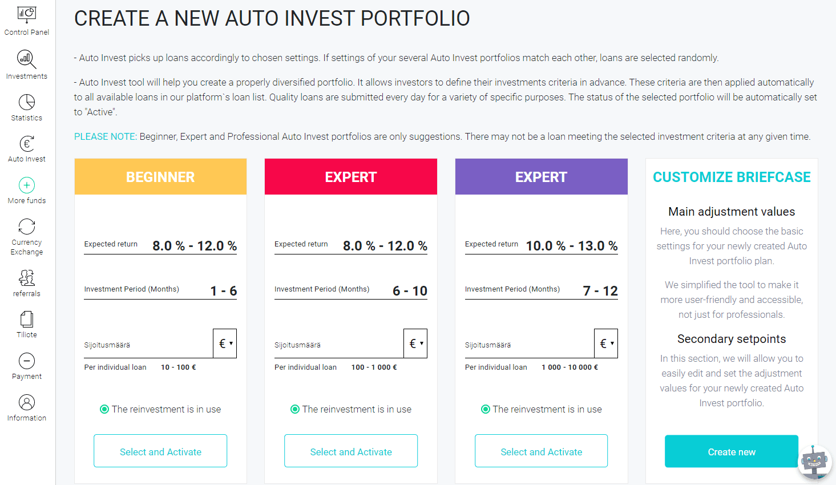Click the More funds plus icon
836x485 pixels.
pos(27,185)
